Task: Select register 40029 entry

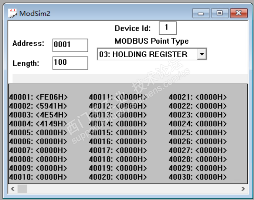Action: tap(198, 168)
